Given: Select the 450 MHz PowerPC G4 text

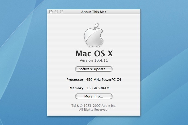Looking at the screenshot, I should [x=104, y=80].
